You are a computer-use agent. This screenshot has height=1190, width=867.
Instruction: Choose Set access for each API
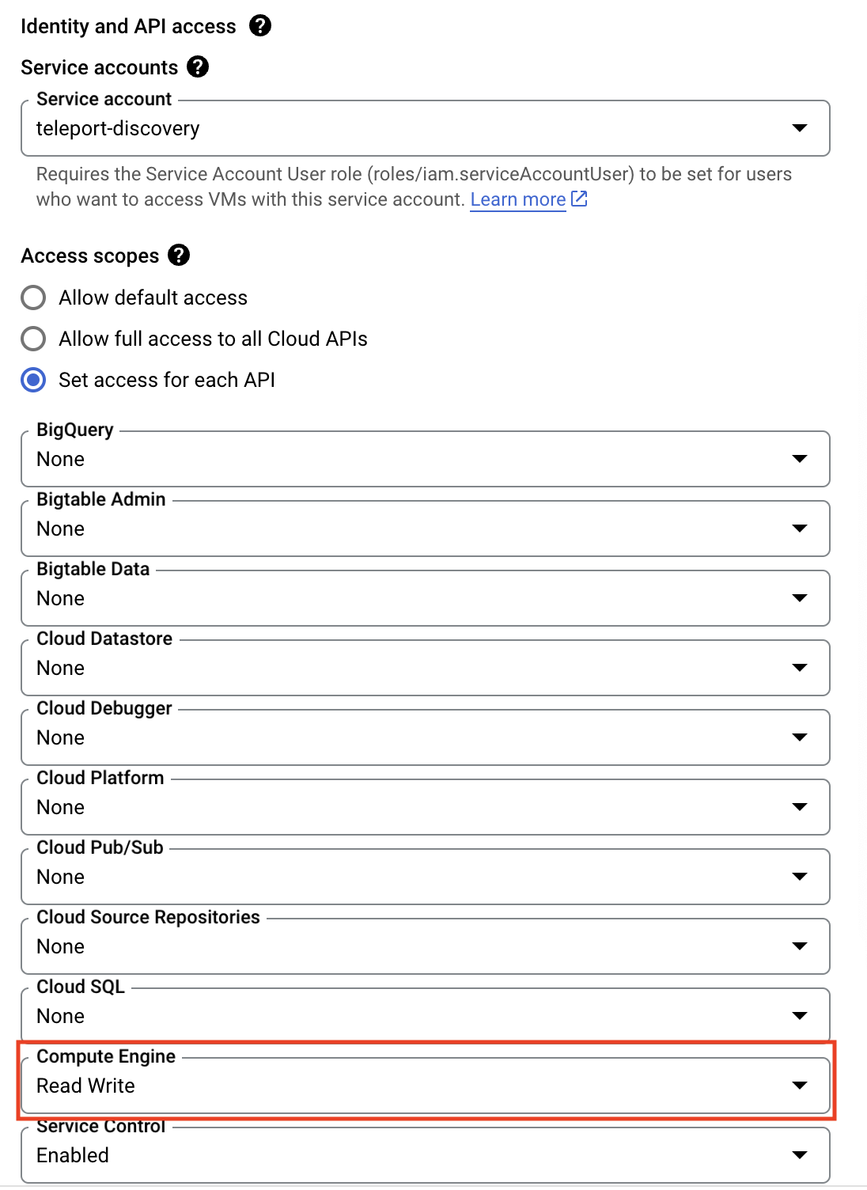(x=33, y=380)
